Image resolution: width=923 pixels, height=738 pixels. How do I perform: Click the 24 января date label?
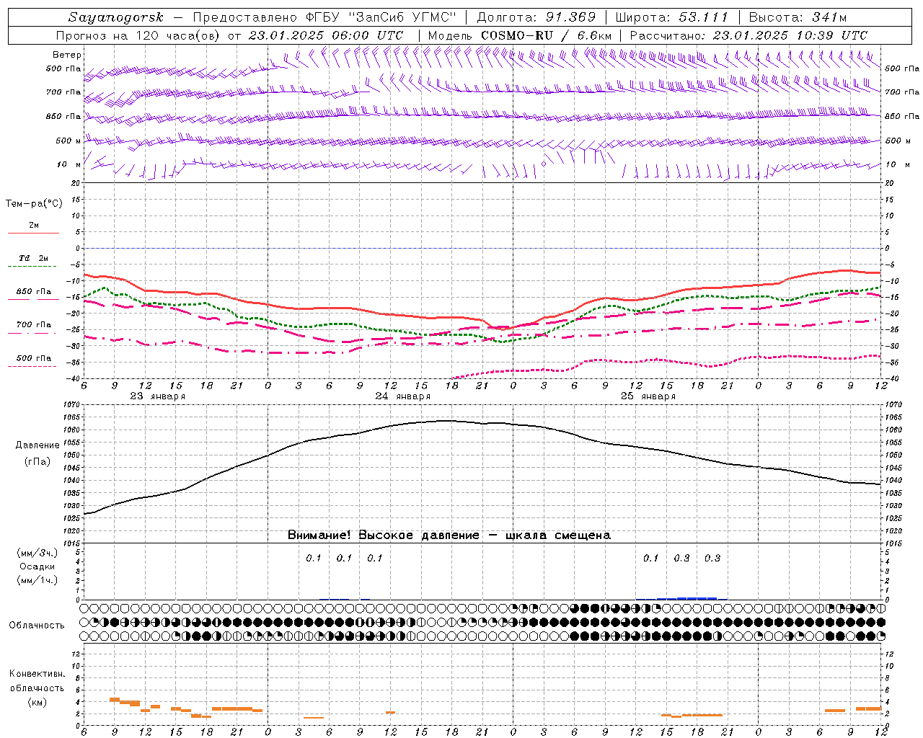403,396
